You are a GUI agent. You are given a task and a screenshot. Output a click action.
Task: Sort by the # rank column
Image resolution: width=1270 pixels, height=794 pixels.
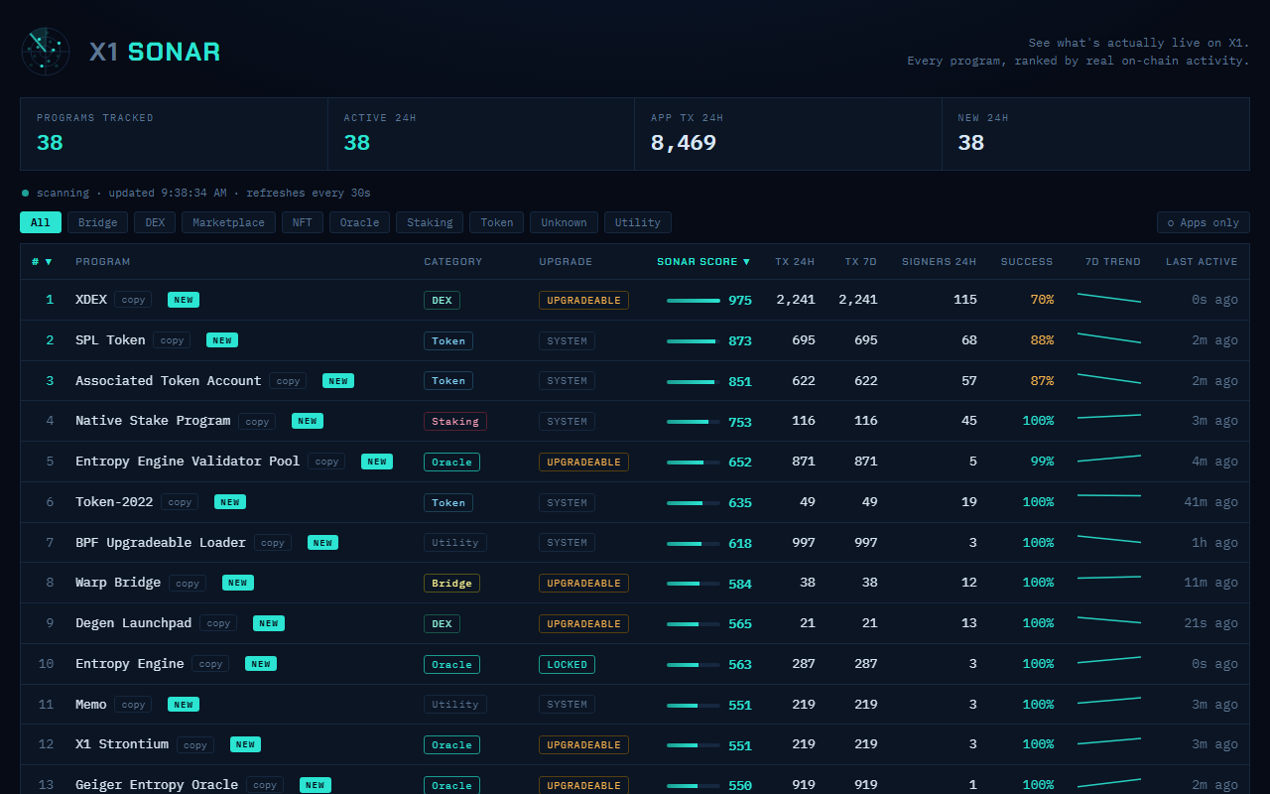[x=42, y=262]
